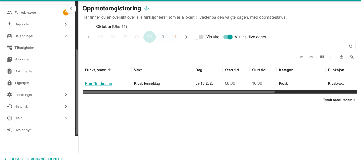Click the 09.10.2026 date cell
The image size is (361, 165).
pyautogui.click(x=205, y=83)
